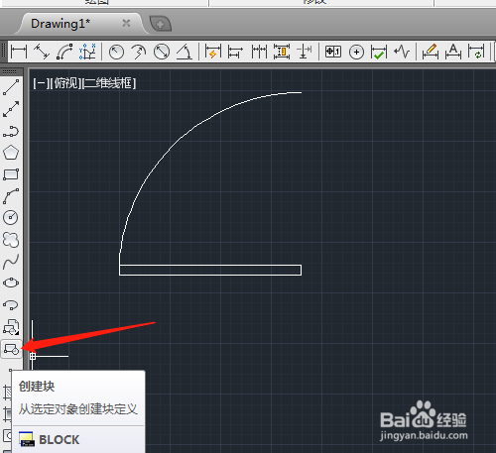The height and width of the screenshot is (453, 496).
Task: Select the Circle tool
Action: coord(11,217)
